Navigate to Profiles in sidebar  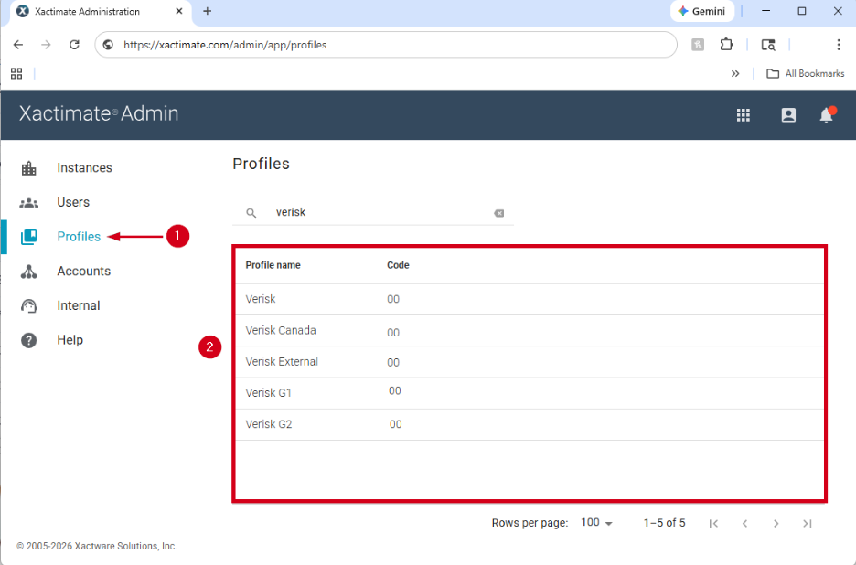click(x=79, y=237)
